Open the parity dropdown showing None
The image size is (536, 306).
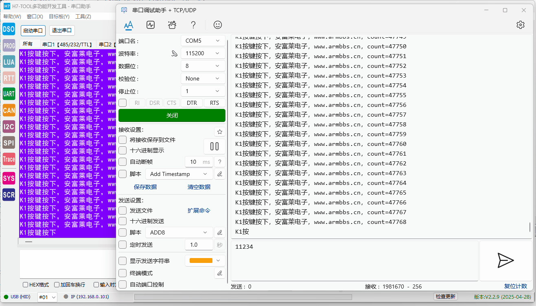click(203, 78)
